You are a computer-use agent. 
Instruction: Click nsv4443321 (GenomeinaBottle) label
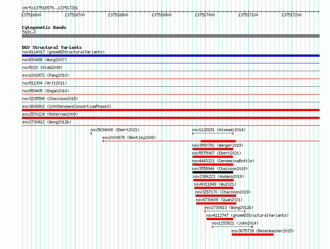223,161
